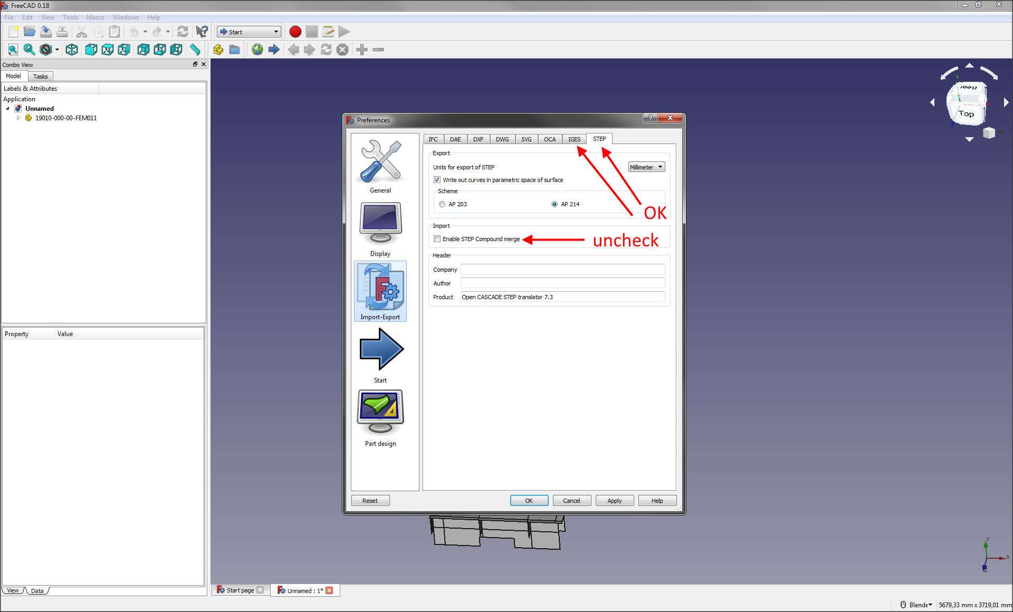The width and height of the screenshot is (1013, 612).
Task: Click Reset in Preferences dialog
Action: (x=370, y=501)
